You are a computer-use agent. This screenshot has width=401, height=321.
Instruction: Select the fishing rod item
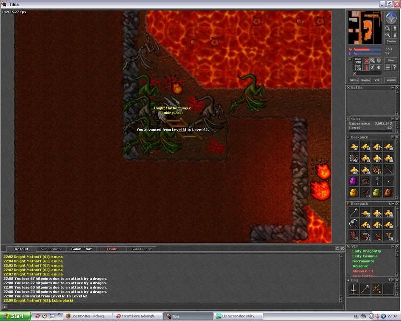388,170
